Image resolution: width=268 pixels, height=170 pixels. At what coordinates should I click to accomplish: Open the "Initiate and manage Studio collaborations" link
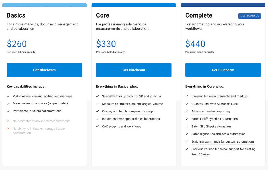131,119
